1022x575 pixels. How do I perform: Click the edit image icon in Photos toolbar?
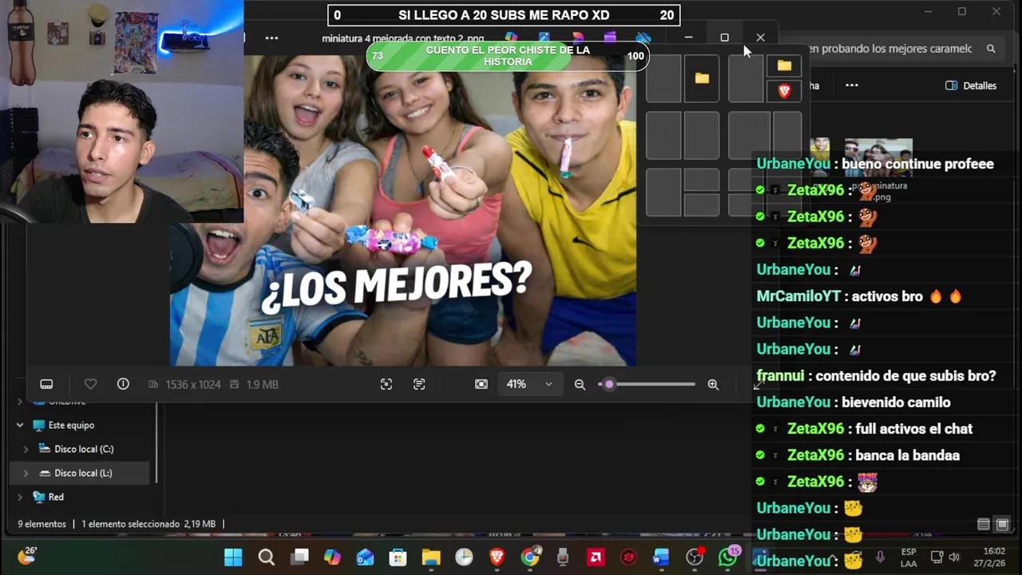pos(545,38)
